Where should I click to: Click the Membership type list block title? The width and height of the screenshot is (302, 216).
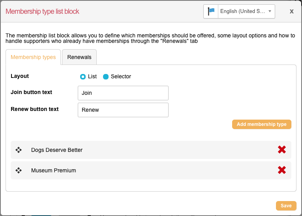click(42, 11)
